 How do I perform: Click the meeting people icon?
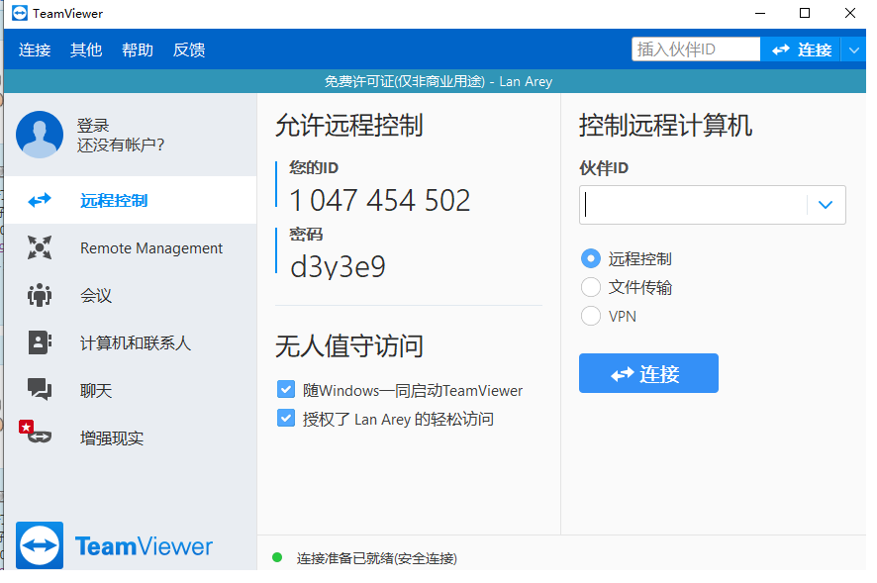tap(40, 295)
